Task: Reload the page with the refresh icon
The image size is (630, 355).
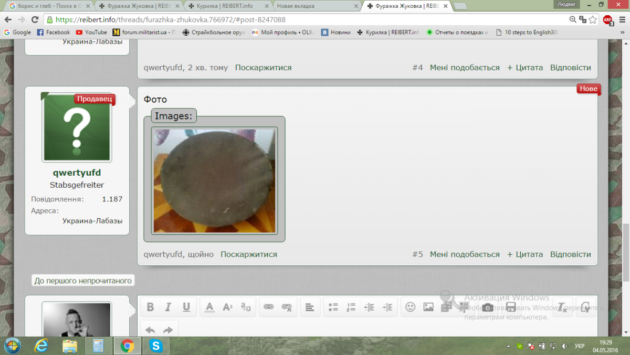Action: [35, 19]
